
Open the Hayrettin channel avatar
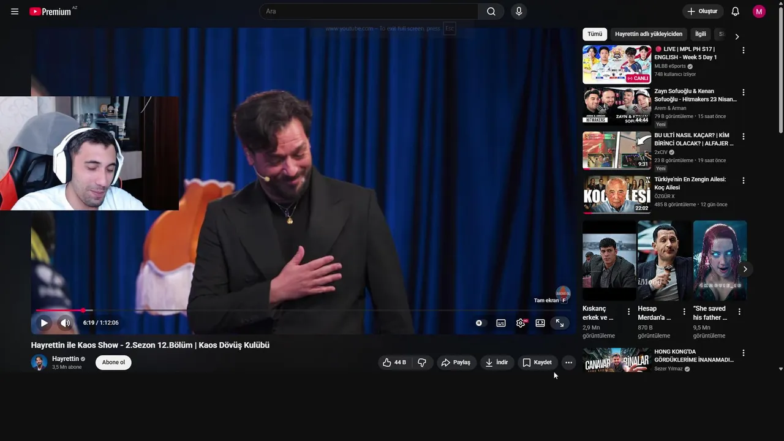(39, 363)
